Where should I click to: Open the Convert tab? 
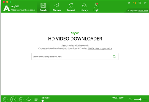[71, 7]
